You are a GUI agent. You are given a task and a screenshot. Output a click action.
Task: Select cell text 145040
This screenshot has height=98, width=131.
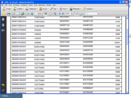point(37,43)
